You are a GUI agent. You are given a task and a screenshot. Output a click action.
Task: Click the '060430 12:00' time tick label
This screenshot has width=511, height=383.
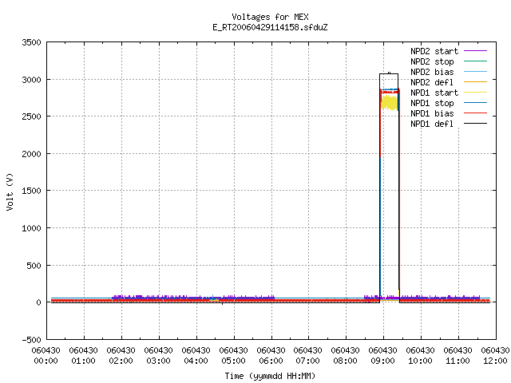495,356
